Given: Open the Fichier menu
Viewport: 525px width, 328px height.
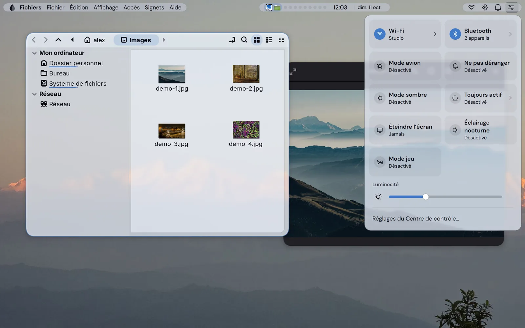Looking at the screenshot, I should [55, 8].
